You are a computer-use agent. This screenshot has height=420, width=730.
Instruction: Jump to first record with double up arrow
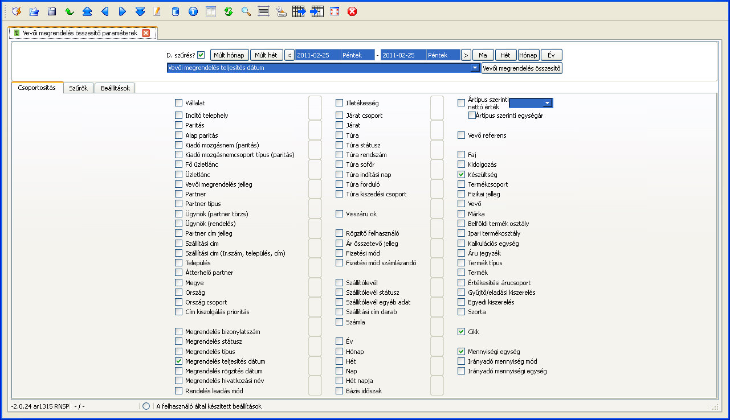click(87, 11)
